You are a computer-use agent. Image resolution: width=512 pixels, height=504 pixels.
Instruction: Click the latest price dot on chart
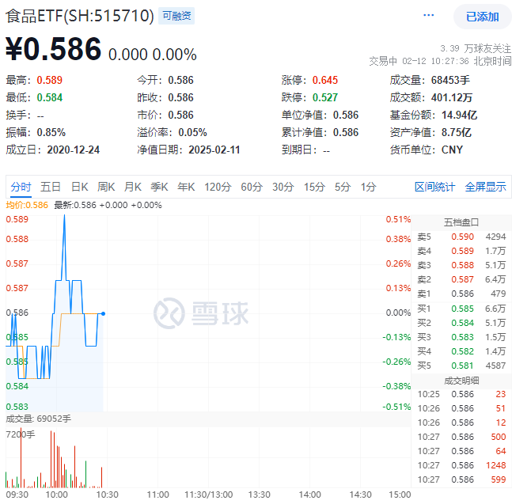pyautogui.click(x=103, y=313)
